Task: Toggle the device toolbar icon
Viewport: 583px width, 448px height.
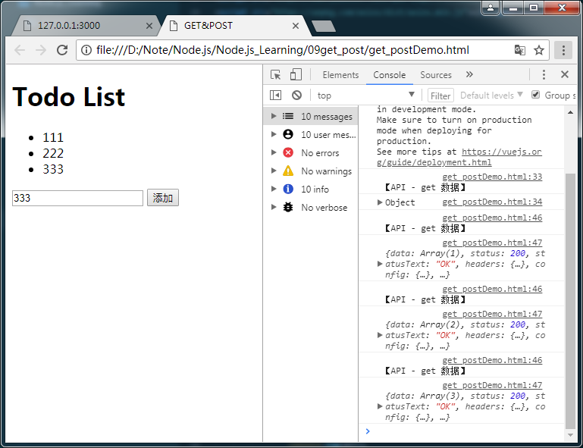Action: pyautogui.click(x=296, y=75)
